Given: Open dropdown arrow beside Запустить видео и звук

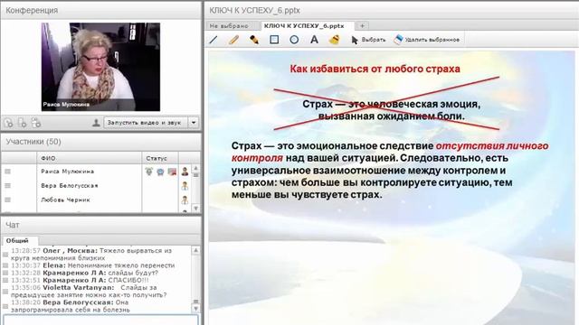Looking at the screenshot, I should pos(194,123).
